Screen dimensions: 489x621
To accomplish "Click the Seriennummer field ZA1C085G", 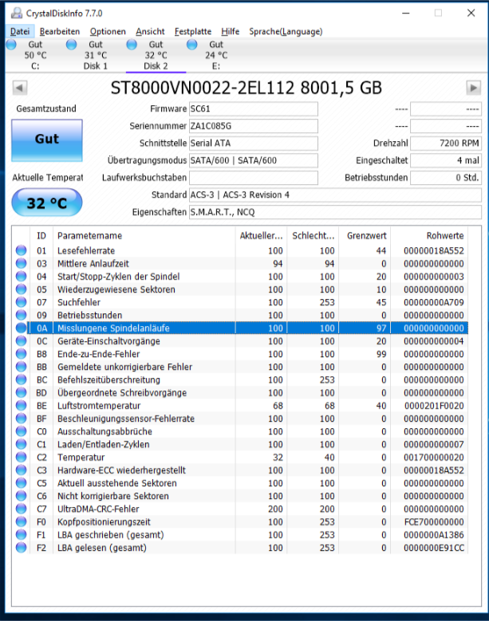I will (x=253, y=126).
